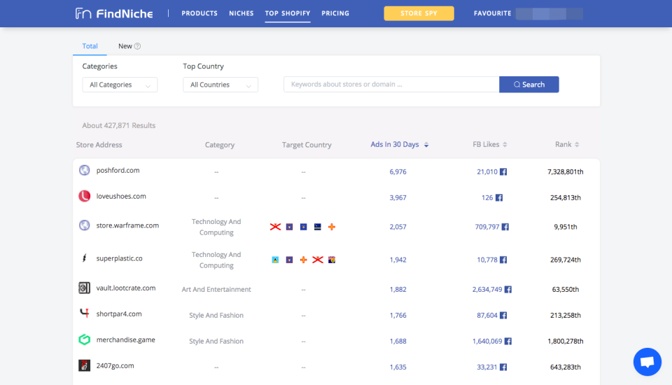Open the Favourite menu in header
Screen dimensions: 672x385
tap(493, 13)
